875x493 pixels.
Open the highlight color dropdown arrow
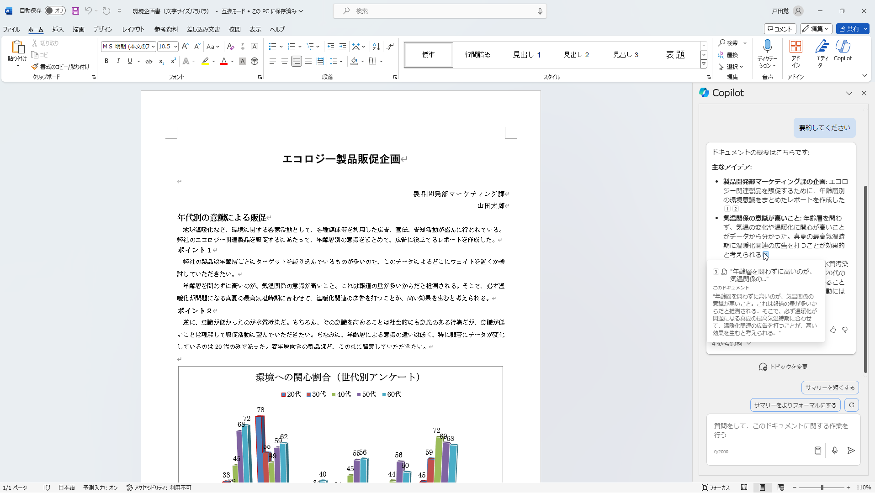click(x=213, y=61)
